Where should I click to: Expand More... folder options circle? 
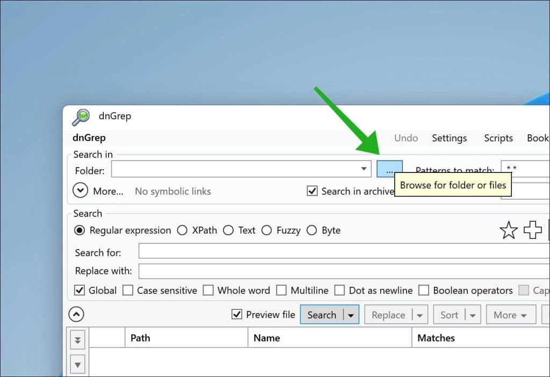(x=81, y=191)
